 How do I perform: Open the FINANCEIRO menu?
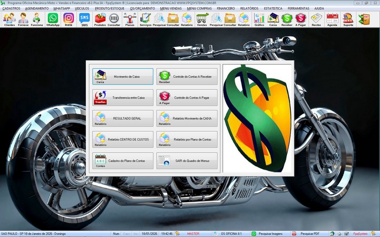(226, 9)
